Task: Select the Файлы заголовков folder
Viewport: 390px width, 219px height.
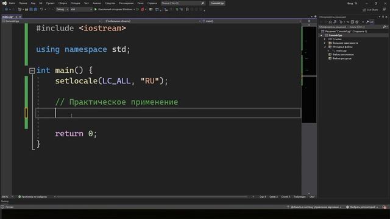Action: tap(342, 55)
